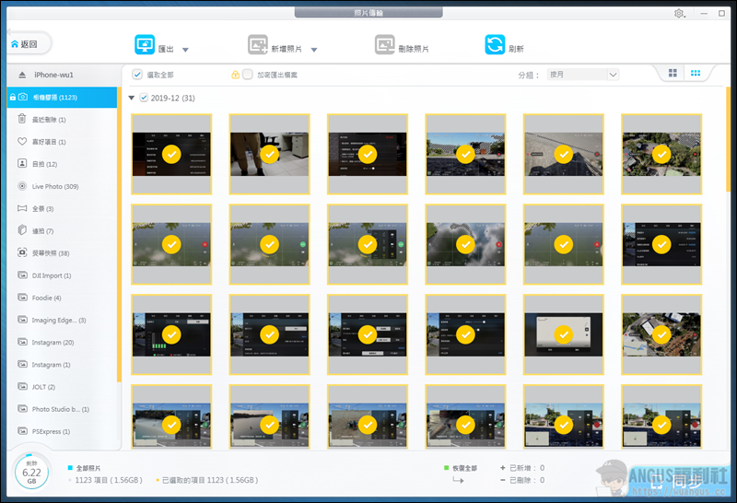Click the first photo thumbnail in 2019-12

(171, 154)
